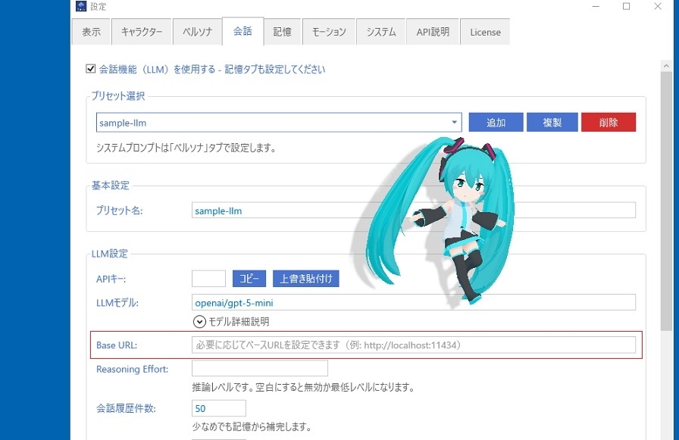Open the モーション tab
This screenshot has width=679, height=440.
[329, 32]
